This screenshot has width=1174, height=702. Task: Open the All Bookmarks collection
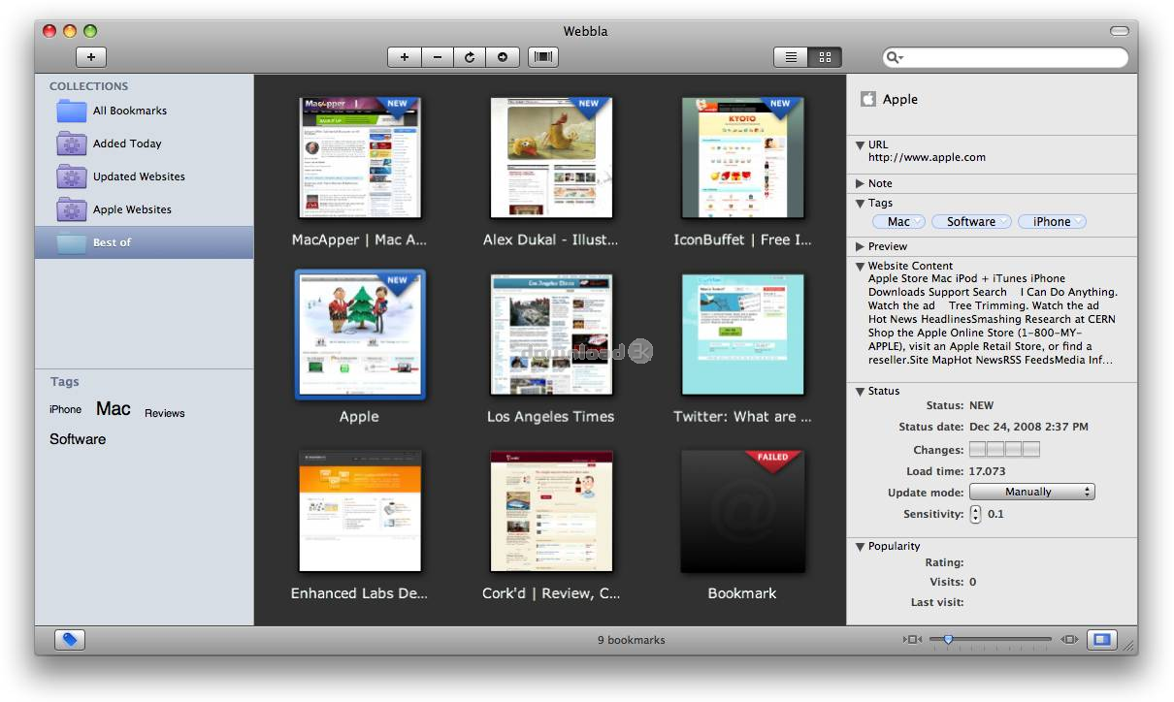pyautogui.click(x=129, y=111)
